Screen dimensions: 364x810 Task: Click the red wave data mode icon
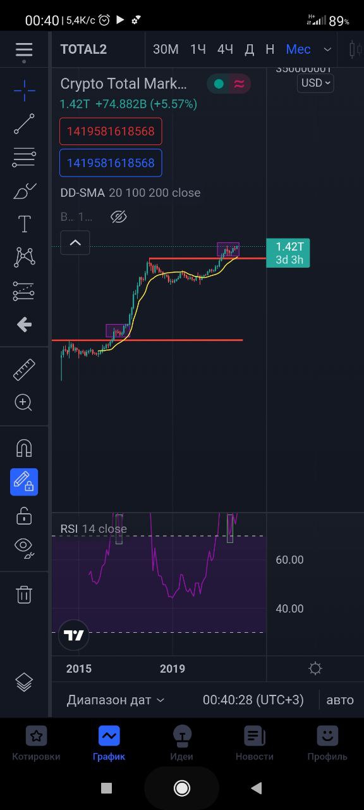pos(239,84)
